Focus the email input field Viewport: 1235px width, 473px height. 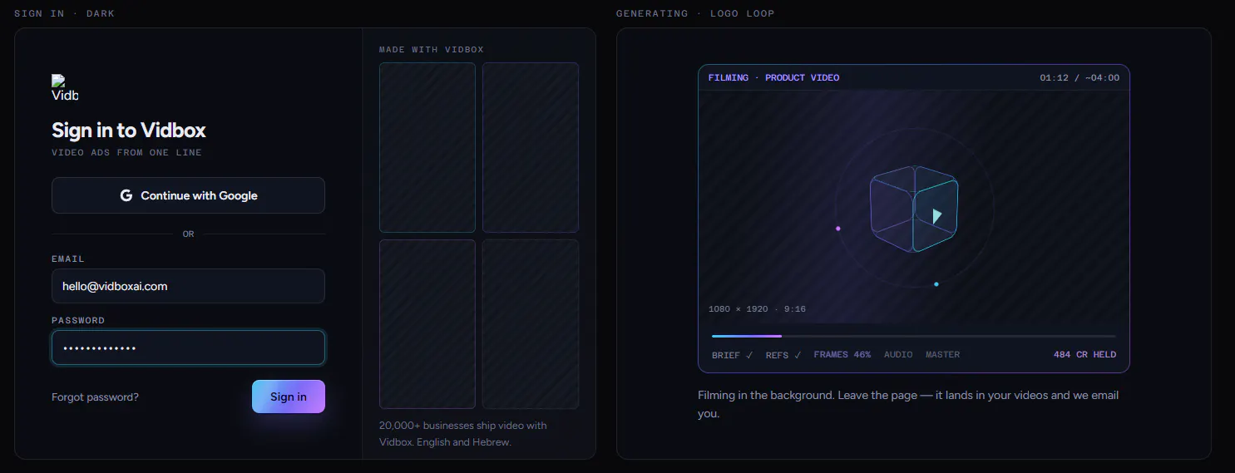pyautogui.click(x=188, y=286)
